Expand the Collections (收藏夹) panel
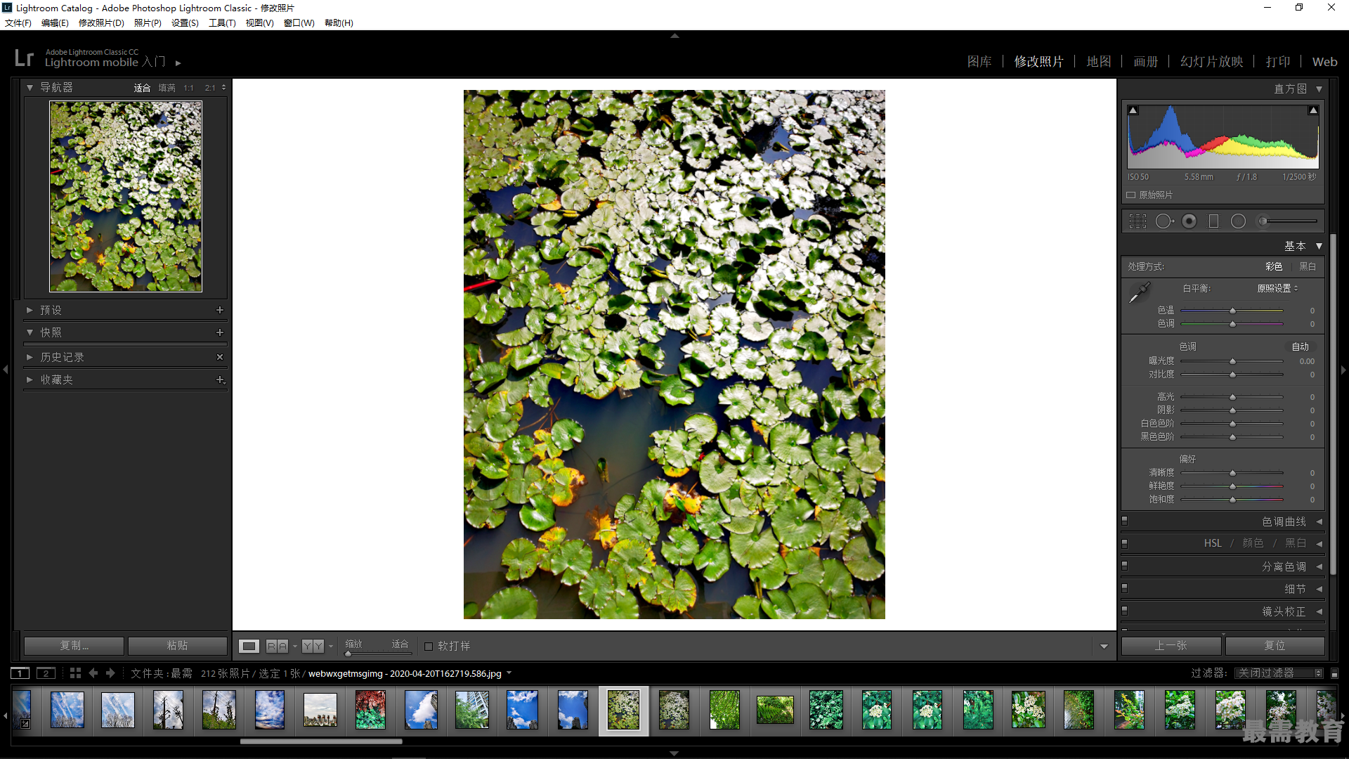This screenshot has height=759, width=1349. (30, 379)
